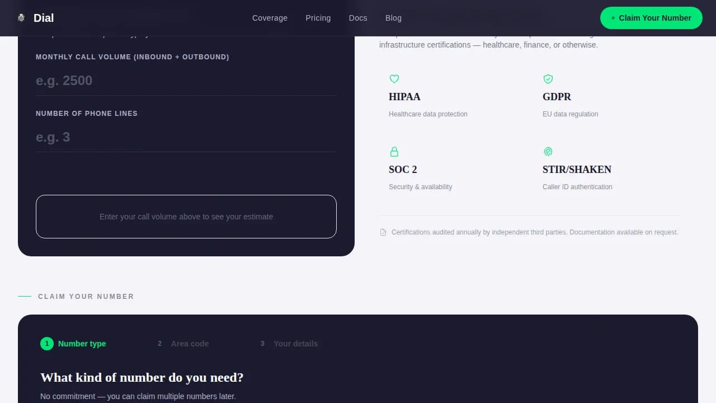716x403 pixels.
Task: Click 'EU data regulation' text
Action: (570, 114)
